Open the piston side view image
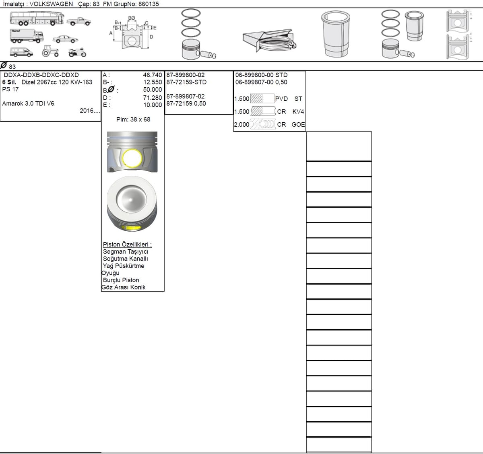 (132, 152)
